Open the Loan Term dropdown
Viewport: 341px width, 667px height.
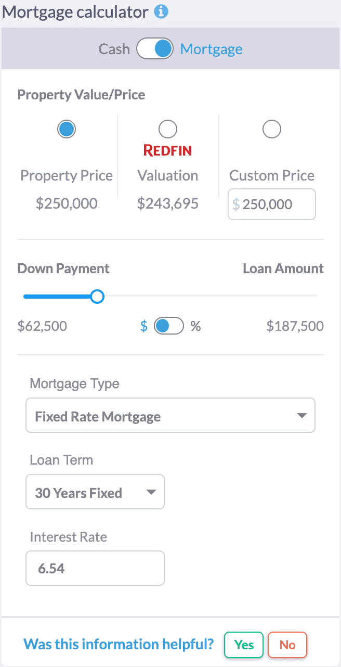(x=95, y=492)
